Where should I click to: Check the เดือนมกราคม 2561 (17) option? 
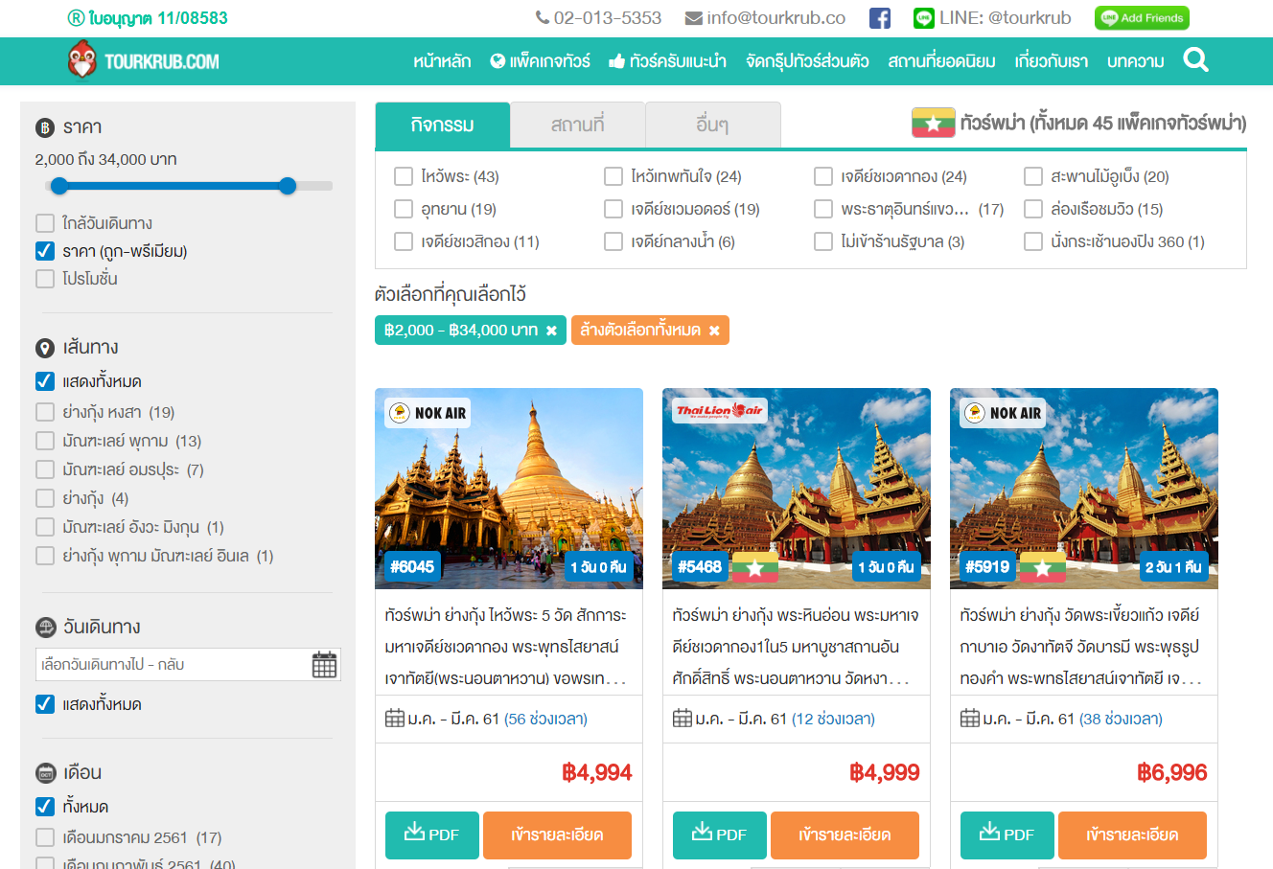click(x=45, y=837)
